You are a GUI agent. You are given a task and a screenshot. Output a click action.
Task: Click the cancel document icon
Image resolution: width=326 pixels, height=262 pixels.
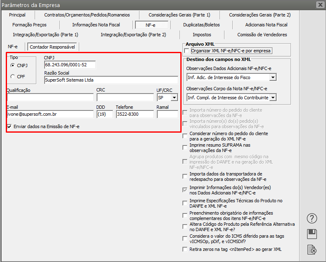click(x=312, y=249)
